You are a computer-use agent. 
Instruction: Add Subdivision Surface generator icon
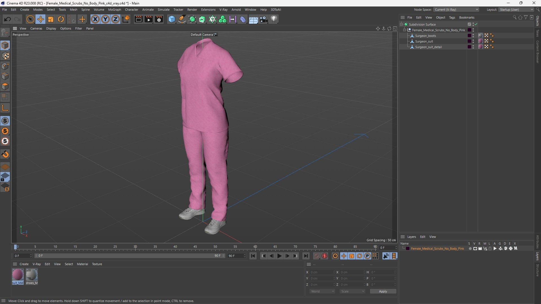[192, 19]
